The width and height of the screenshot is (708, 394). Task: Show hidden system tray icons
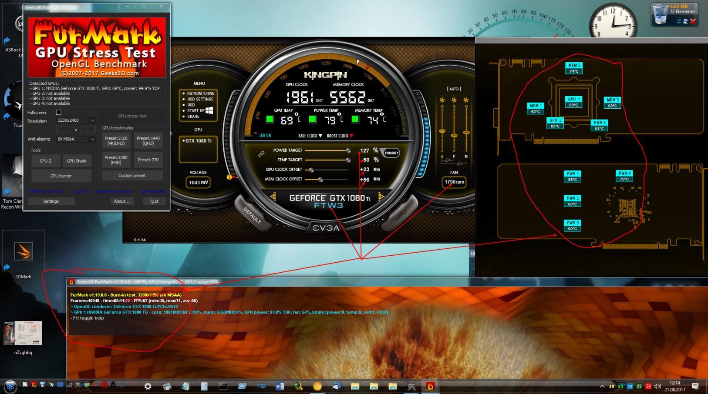(602, 386)
